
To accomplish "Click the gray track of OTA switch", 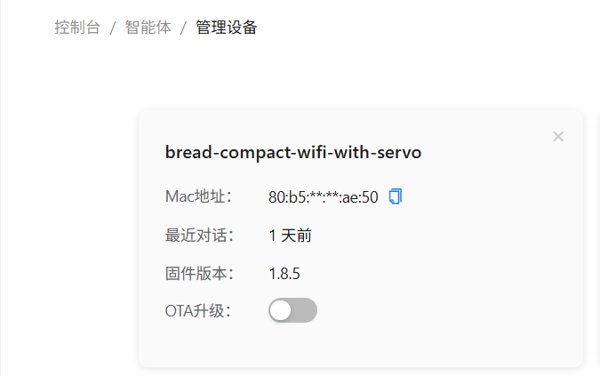I will (x=305, y=310).
